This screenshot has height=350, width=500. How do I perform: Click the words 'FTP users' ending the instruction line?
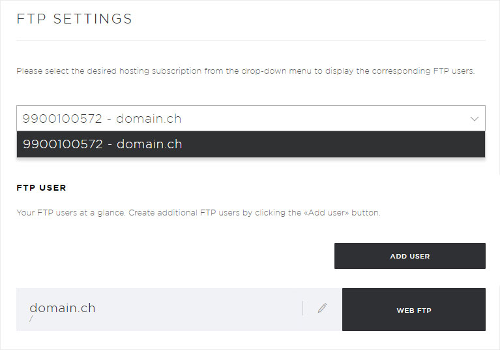(x=454, y=71)
